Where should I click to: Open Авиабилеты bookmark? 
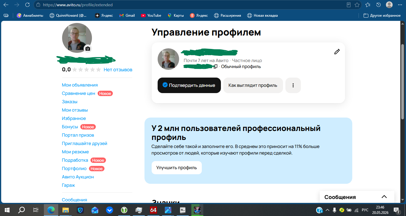pos(30,16)
